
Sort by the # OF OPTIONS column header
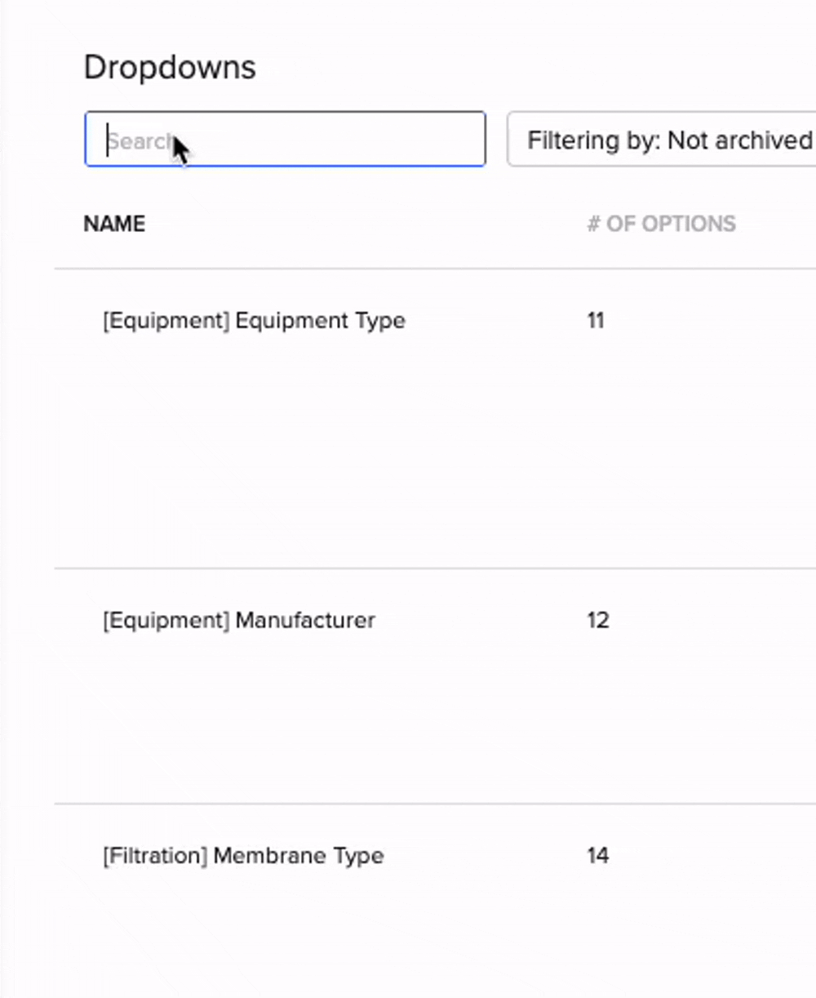click(x=661, y=224)
